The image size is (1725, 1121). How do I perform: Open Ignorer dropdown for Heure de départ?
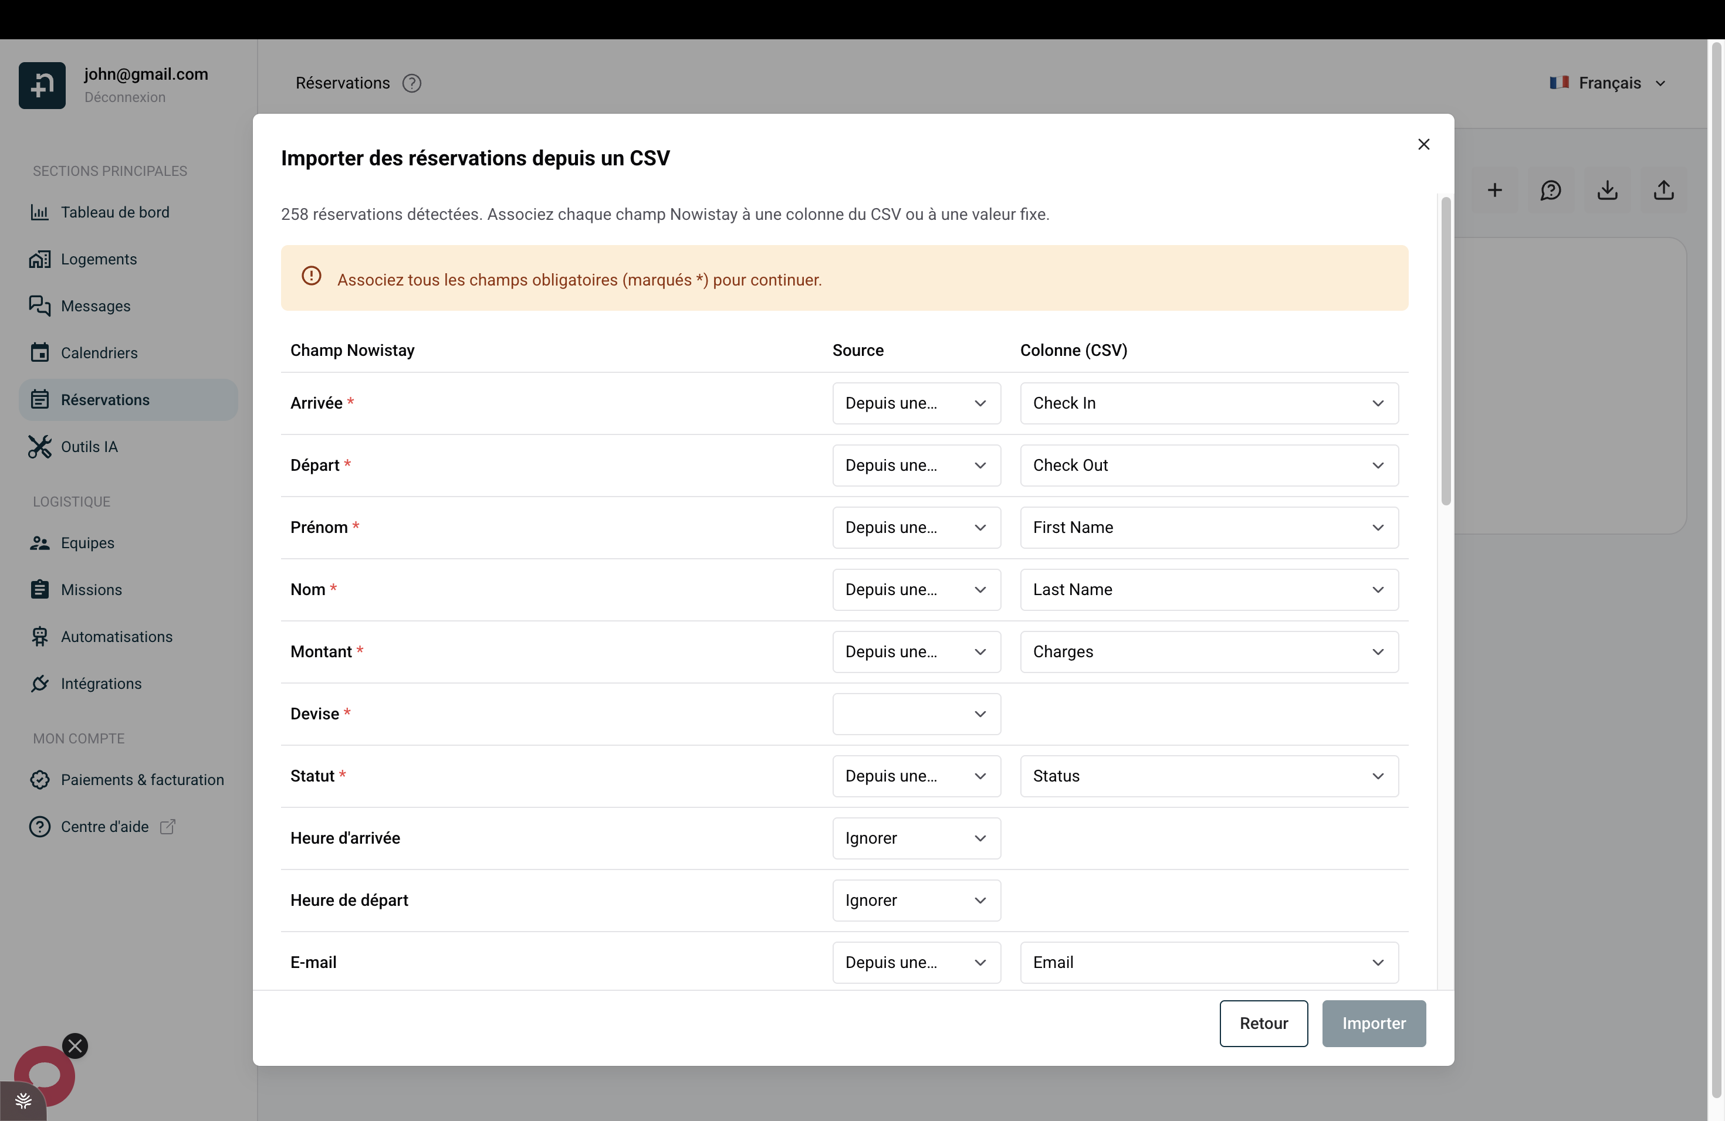[916, 902]
